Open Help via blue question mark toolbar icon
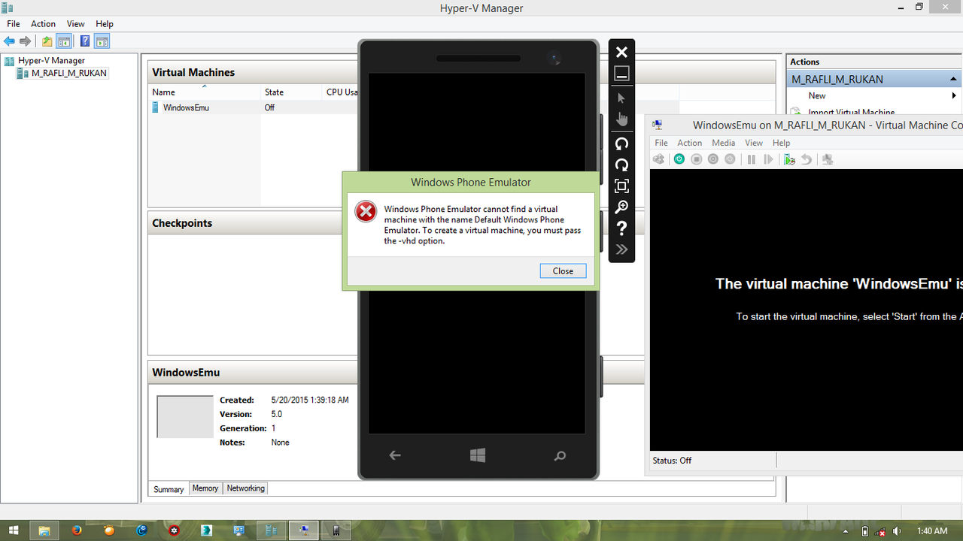This screenshot has height=541, width=963. [85, 41]
